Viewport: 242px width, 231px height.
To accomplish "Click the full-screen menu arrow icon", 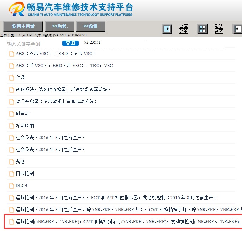I will click(x=167, y=29).
